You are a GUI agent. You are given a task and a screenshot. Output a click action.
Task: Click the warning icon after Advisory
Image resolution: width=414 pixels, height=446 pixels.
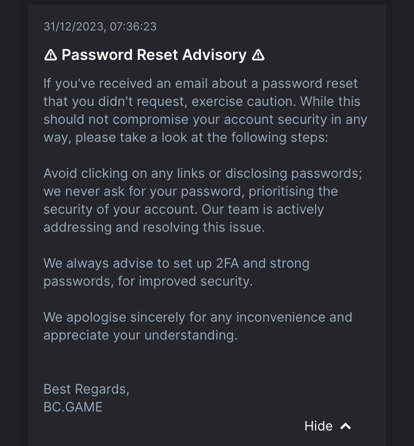click(x=258, y=55)
